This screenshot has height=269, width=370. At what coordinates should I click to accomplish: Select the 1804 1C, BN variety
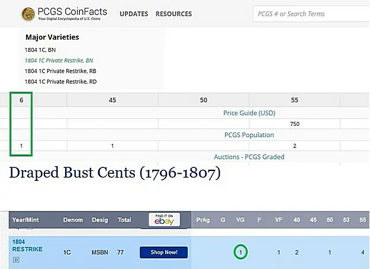point(40,50)
